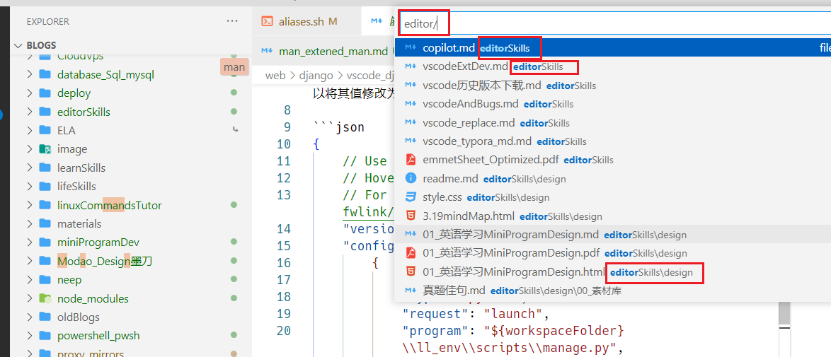Expand the image folder chevron
Screen dimensions: 831x357
click(x=30, y=149)
